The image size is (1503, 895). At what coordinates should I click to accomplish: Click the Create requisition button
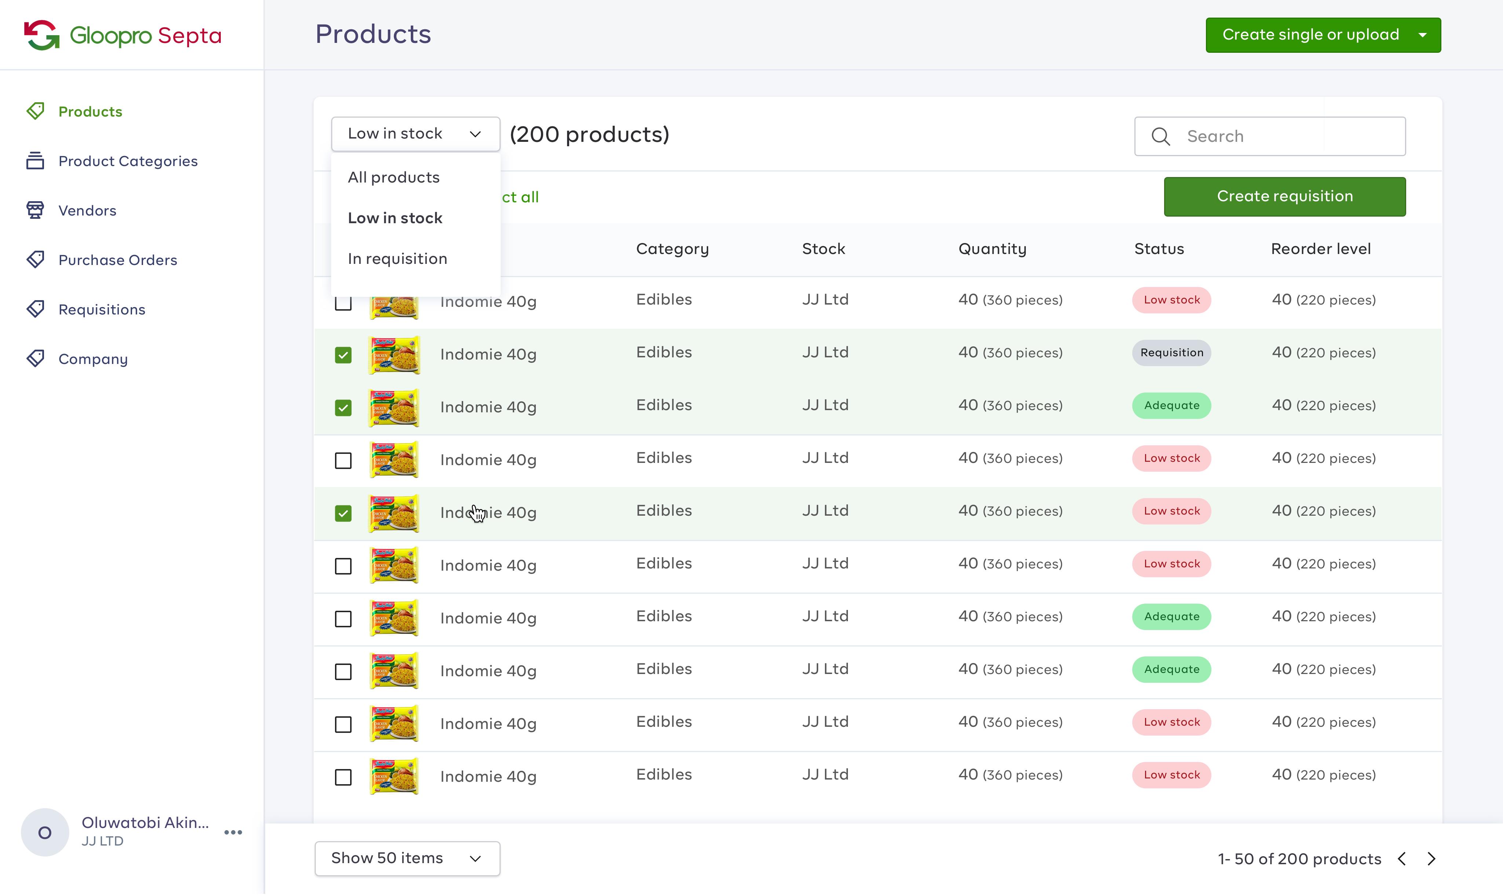pyautogui.click(x=1284, y=196)
